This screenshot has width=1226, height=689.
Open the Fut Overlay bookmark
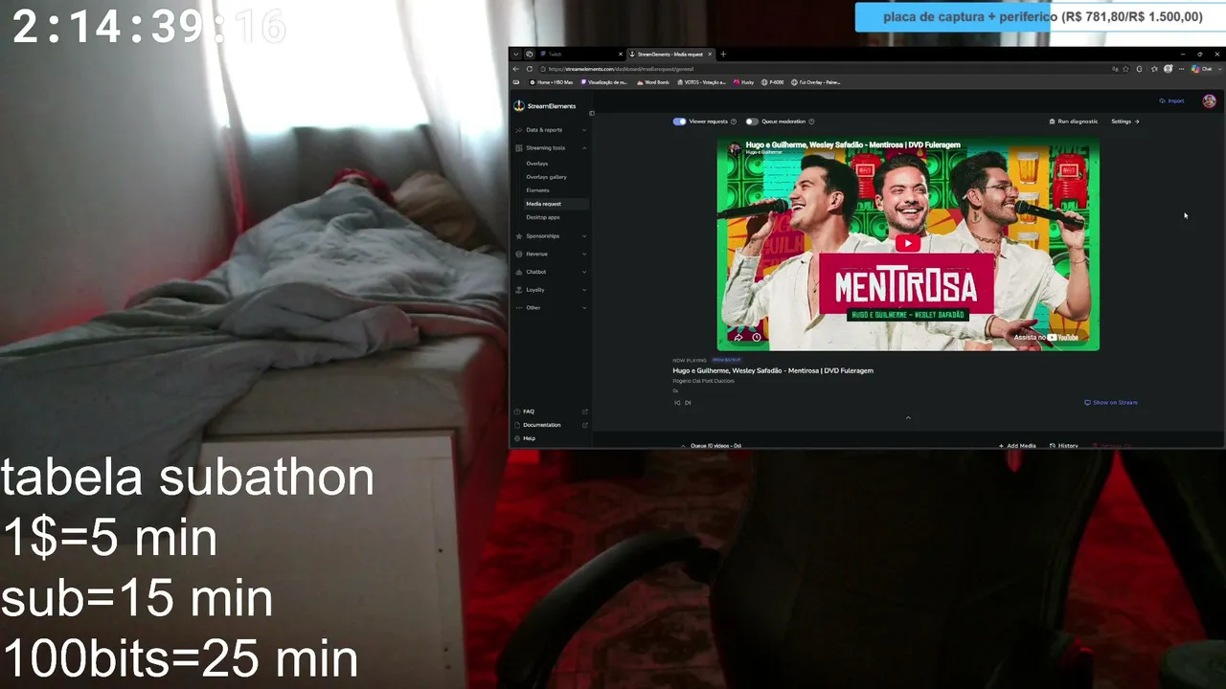816,82
